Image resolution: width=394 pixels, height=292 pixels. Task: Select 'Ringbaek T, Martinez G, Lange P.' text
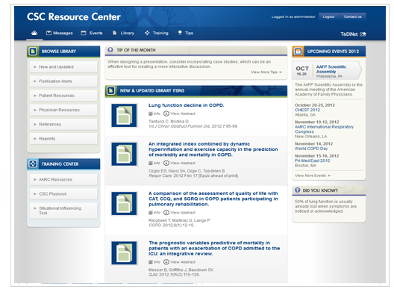point(179,220)
